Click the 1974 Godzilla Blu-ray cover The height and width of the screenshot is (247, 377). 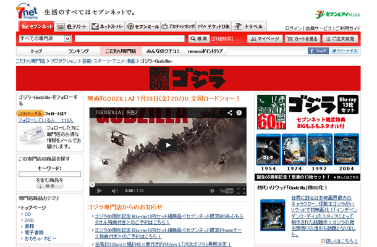tap(294, 149)
